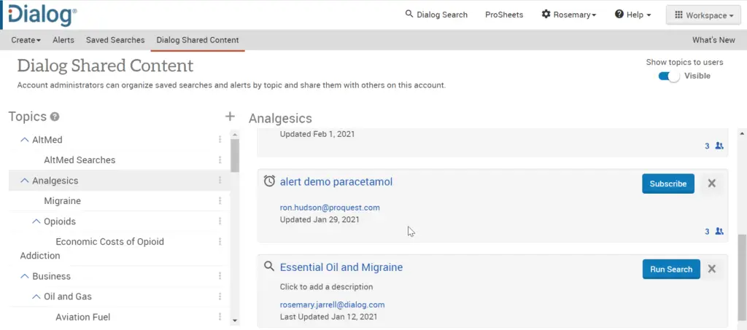This screenshot has width=747, height=330.
Task: Collapse the AltMed topic
Action: click(x=24, y=140)
